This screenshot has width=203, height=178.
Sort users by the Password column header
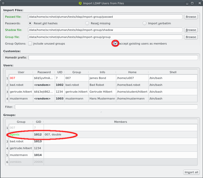pyautogui.click(x=44, y=72)
